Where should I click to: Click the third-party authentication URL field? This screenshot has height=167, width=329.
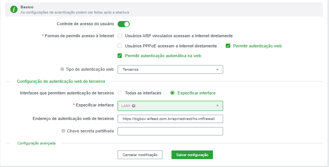pyautogui.click(x=170, y=119)
